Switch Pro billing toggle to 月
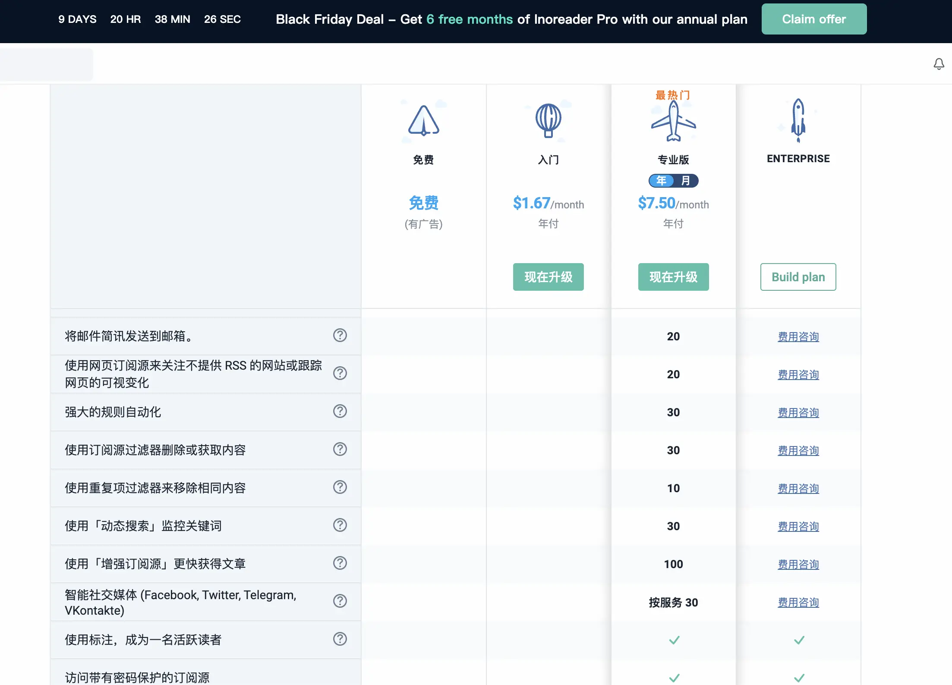This screenshot has height=685, width=952. pyautogui.click(x=685, y=181)
